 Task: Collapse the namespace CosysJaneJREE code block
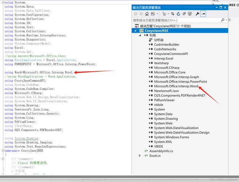[2, 150]
